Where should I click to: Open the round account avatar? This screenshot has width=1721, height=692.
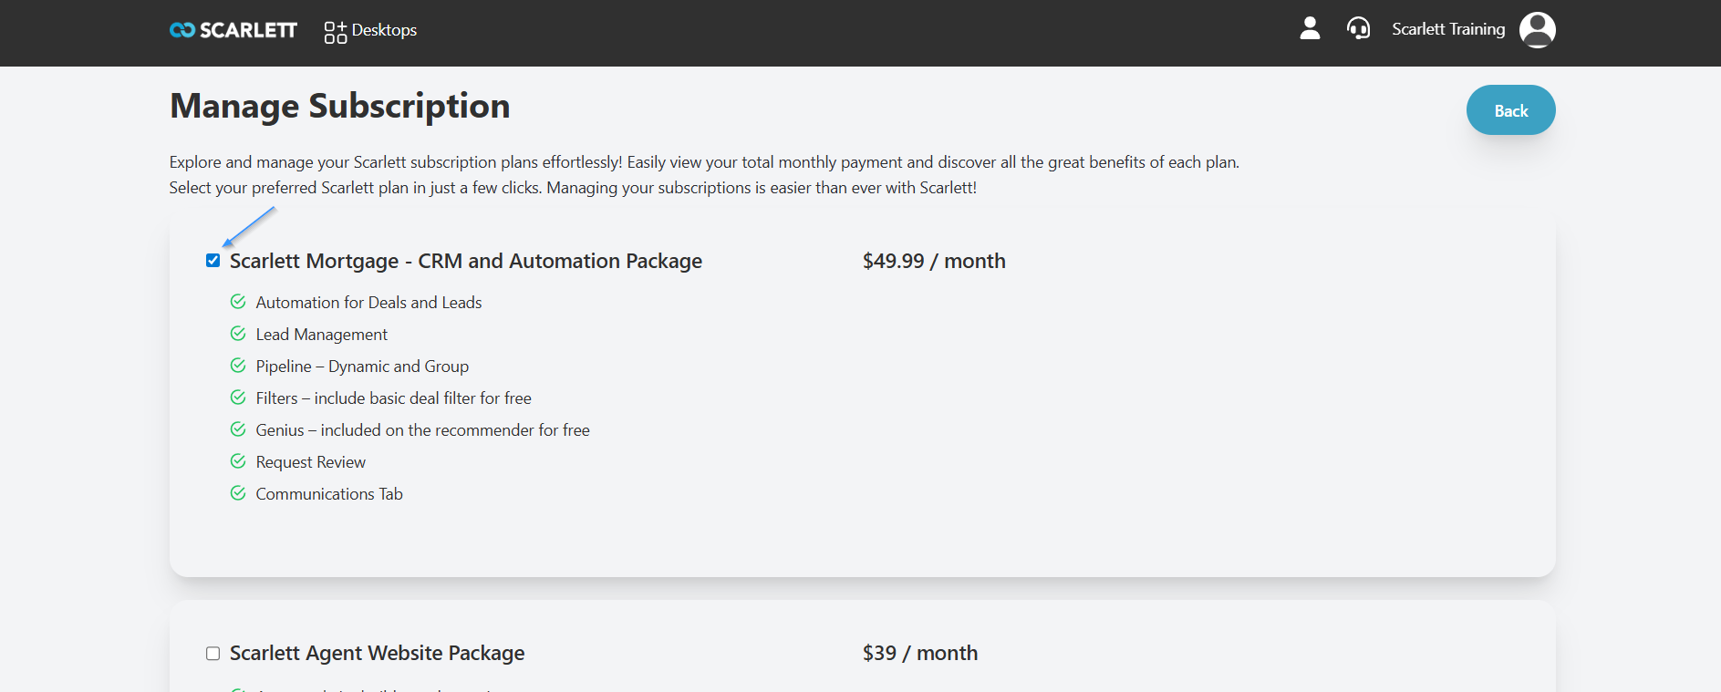point(1537,29)
